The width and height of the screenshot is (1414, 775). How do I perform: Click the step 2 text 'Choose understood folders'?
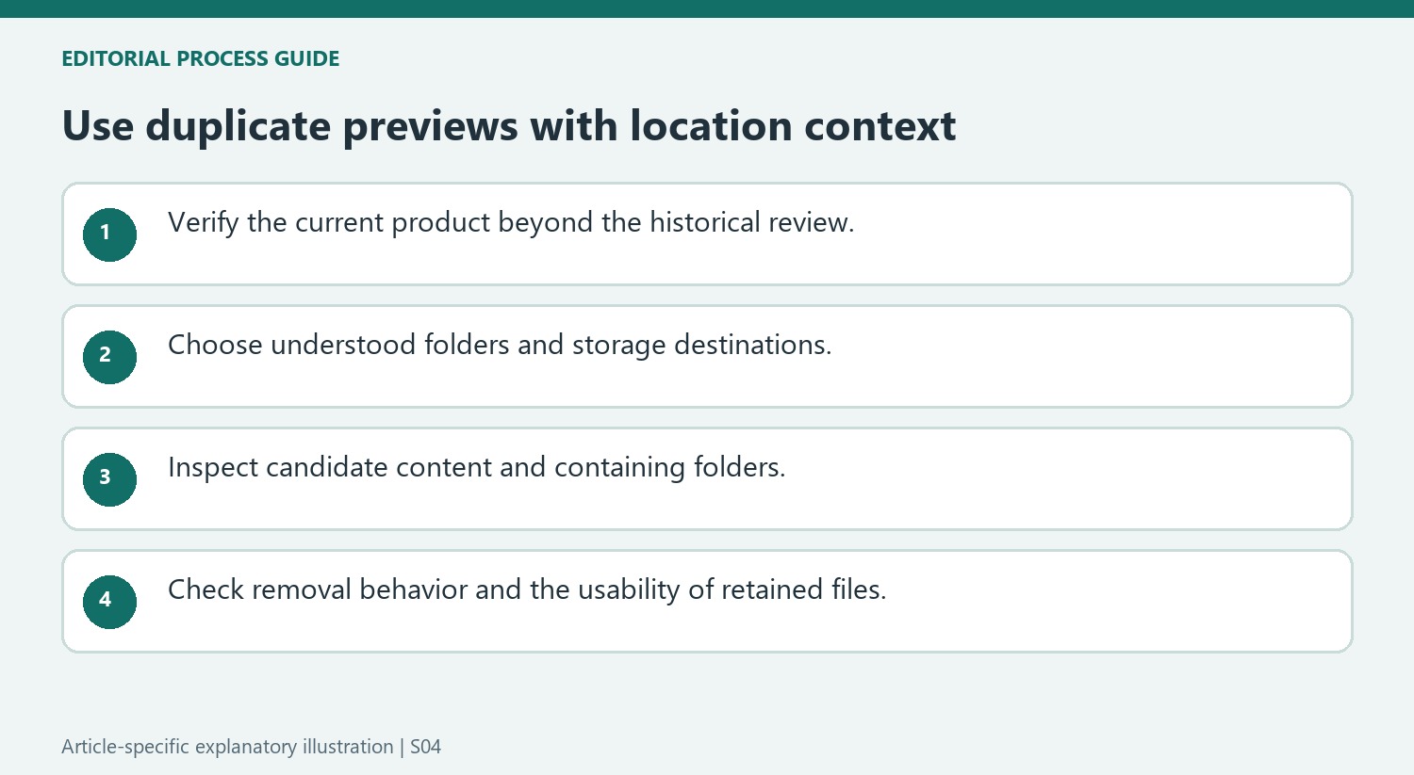tap(340, 346)
